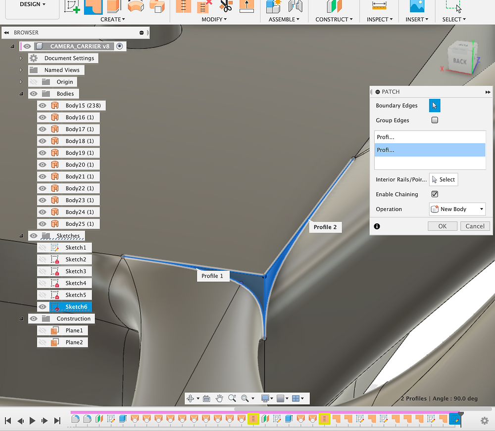
Task: Click the Offset Plane construct icon
Action: pos(334,6)
